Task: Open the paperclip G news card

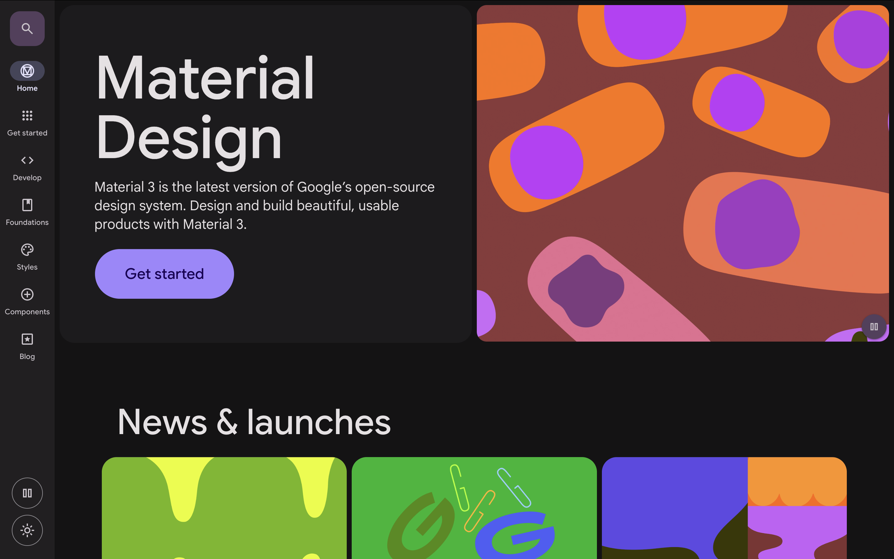Action: click(x=474, y=508)
